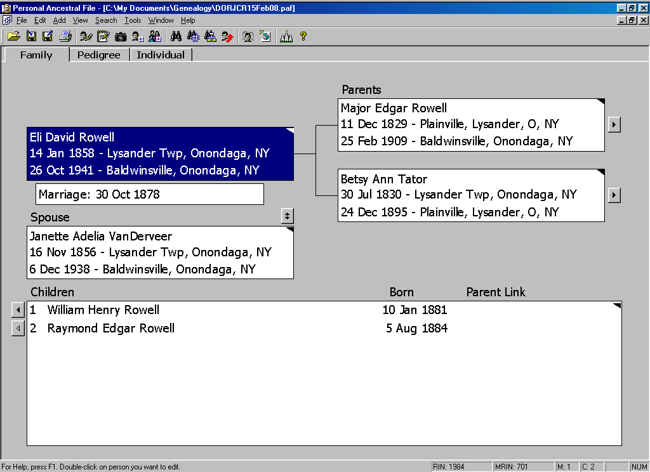
Task: Click birth date 10 Jan 1881
Action: [415, 310]
